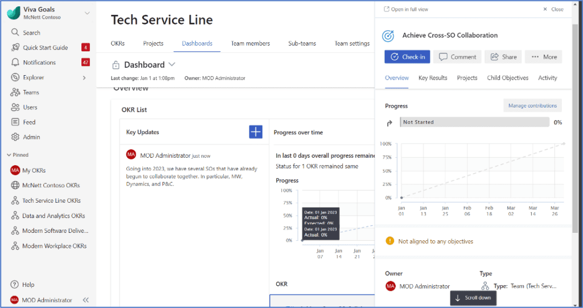
Task: Click the Not Started progress bar
Action: (474, 122)
